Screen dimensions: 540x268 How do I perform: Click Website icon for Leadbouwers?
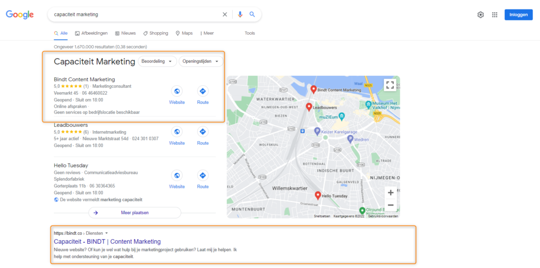(177, 132)
